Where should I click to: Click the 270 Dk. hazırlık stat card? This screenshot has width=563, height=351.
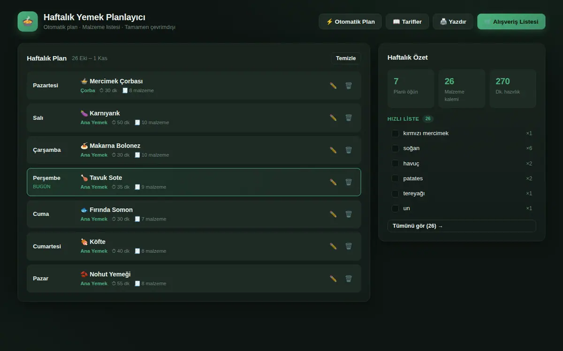513,88
